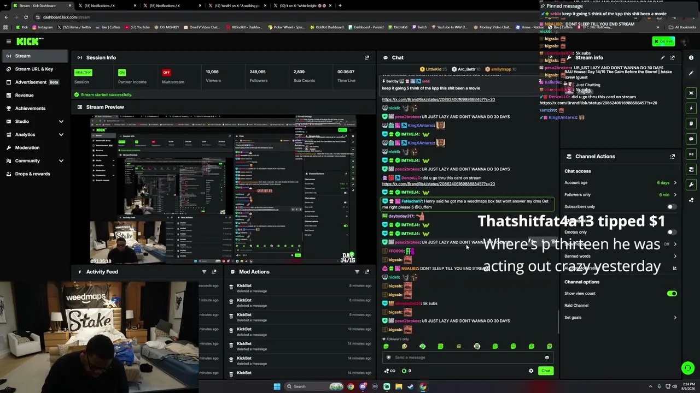Image resolution: width=700 pixels, height=393 pixels.
Task: Open the Stream sidebar icon
Action: coord(9,56)
